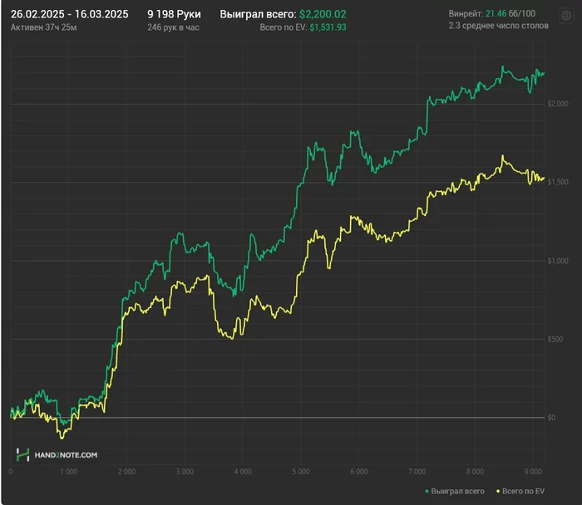Viewport: 582px width, 505px height.
Task: Click the 246 рук в час label
Action: 173,27
